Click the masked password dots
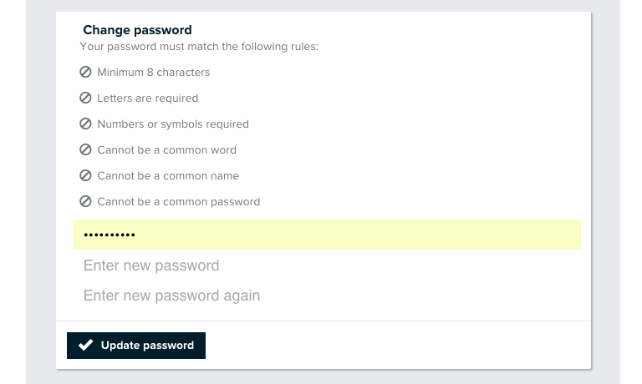Image resolution: width=642 pixels, height=384 pixels. pyautogui.click(x=110, y=235)
